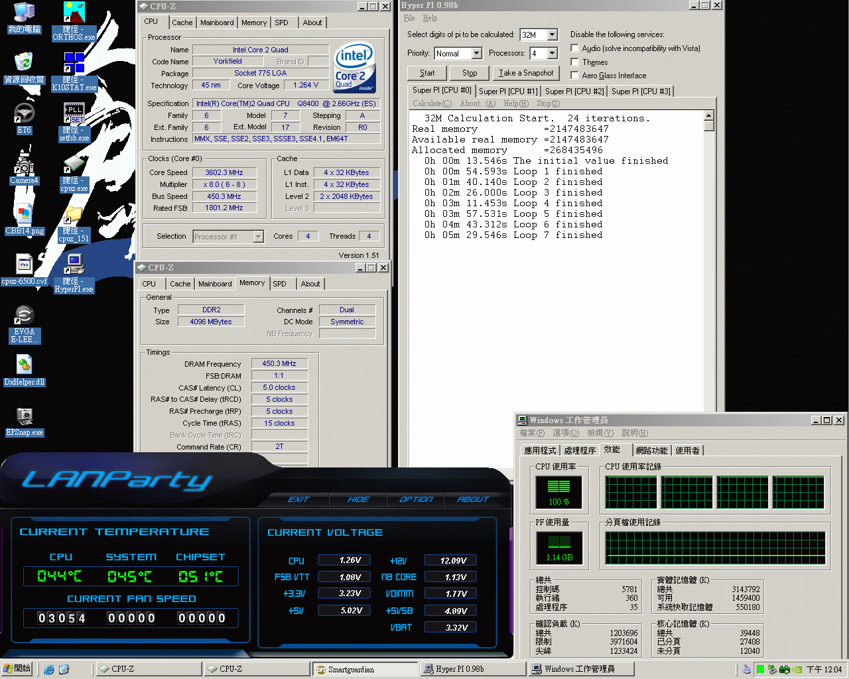
Task: Click the DRAM Frequency 450.3 MHz field
Action: click(279, 363)
